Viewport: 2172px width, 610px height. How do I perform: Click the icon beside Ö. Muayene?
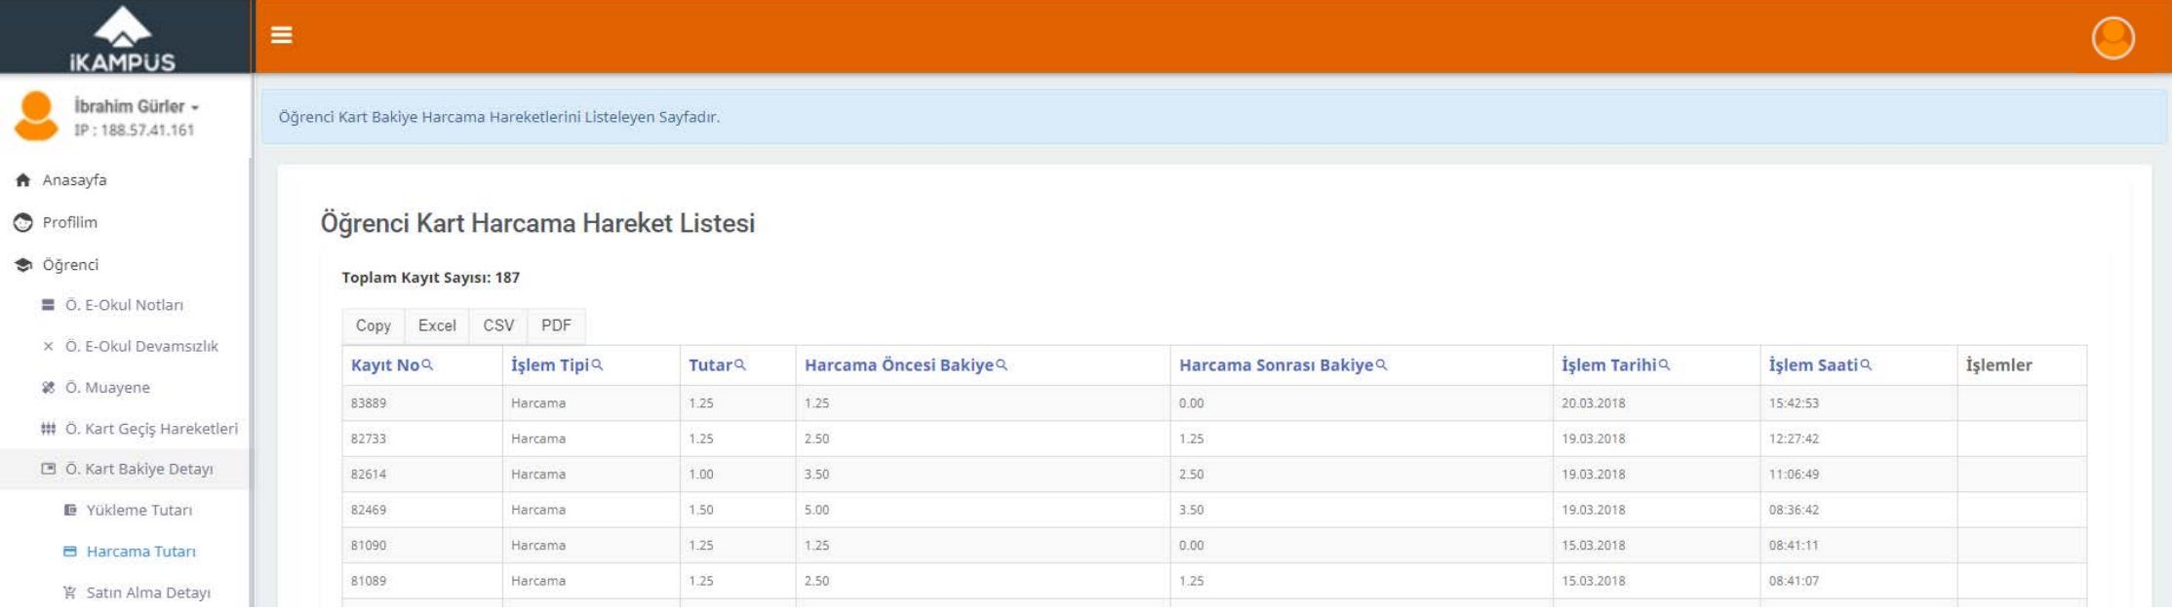tap(48, 388)
